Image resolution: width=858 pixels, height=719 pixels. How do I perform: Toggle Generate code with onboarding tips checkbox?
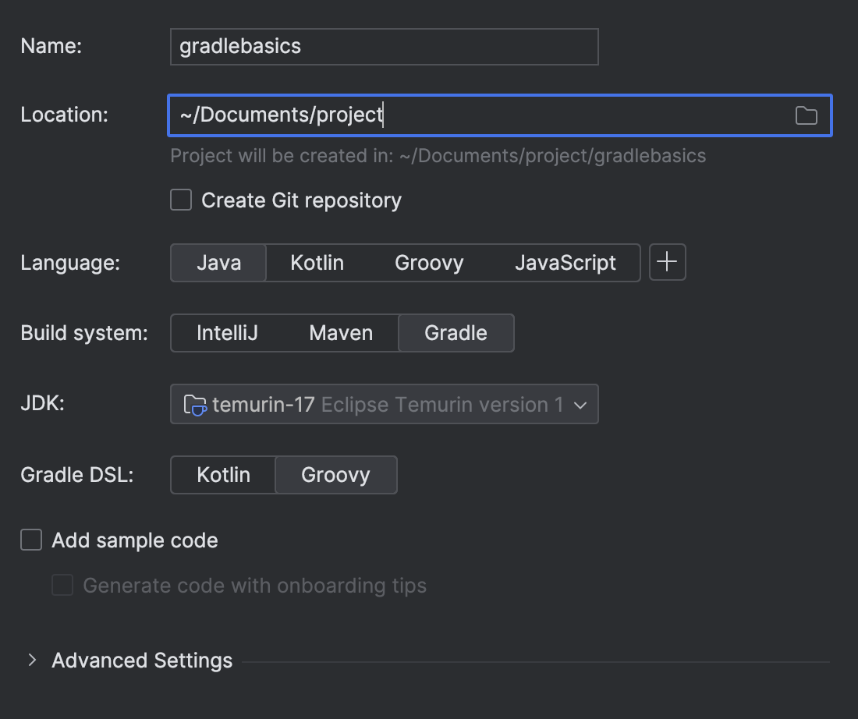[62, 586]
